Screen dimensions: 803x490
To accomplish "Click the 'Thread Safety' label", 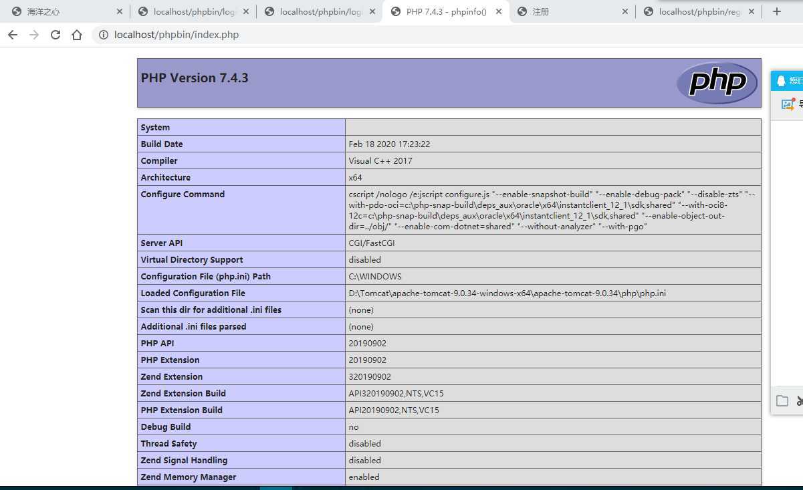I will [x=169, y=443].
